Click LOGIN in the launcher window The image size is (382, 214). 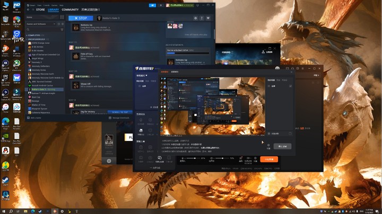click(x=267, y=52)
